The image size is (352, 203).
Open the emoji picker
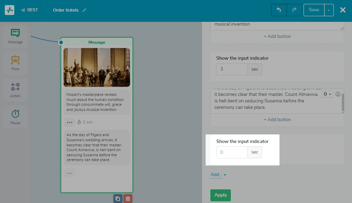click(338, 94)
